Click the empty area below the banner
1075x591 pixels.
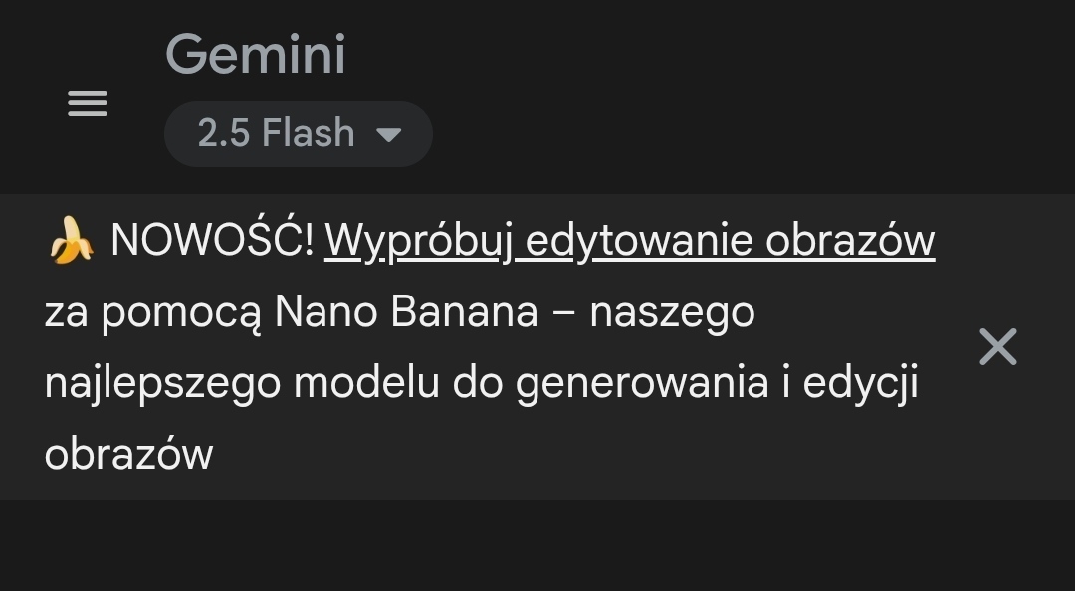pos(537,545)
